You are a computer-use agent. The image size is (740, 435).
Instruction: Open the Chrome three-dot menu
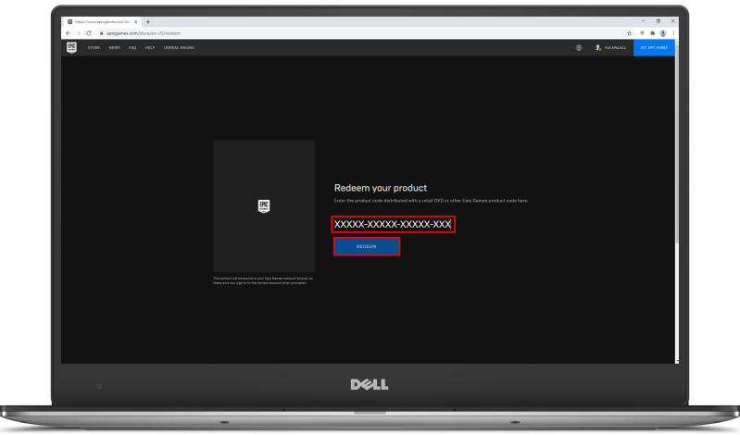pos(673,33)
